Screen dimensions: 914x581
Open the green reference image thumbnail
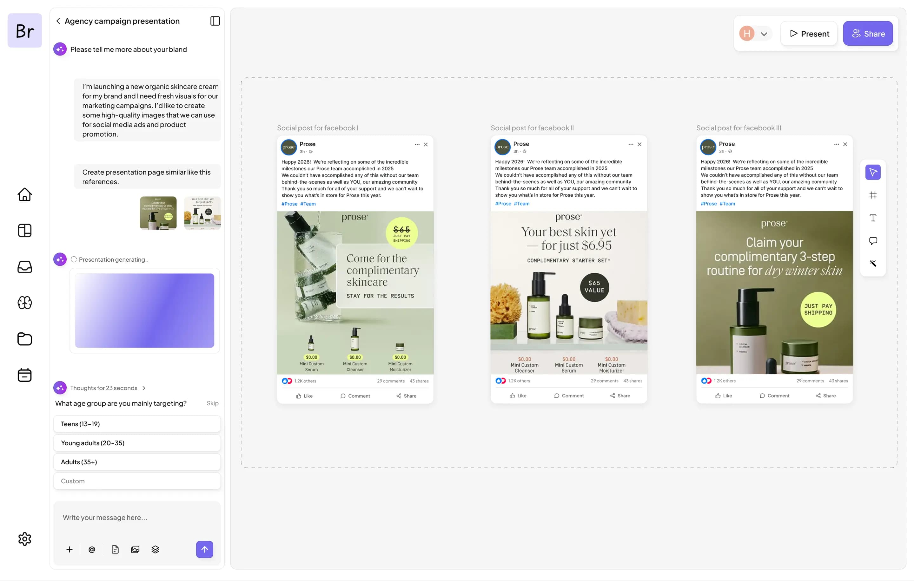pyautogui.click(x=158, y=213)
